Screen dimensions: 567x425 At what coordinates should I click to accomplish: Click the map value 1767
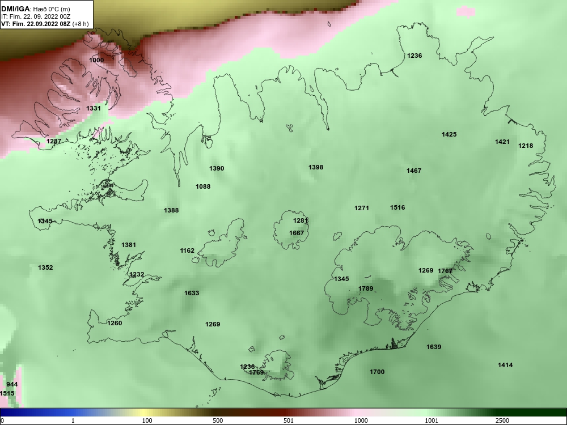coord(445,271)
